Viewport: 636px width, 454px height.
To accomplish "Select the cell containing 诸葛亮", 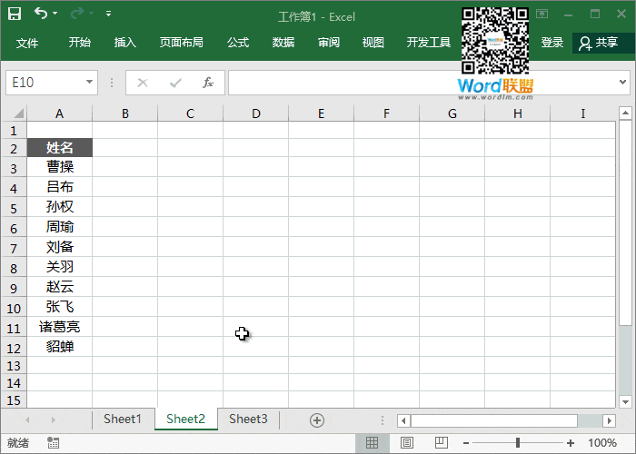I will 60,326.
